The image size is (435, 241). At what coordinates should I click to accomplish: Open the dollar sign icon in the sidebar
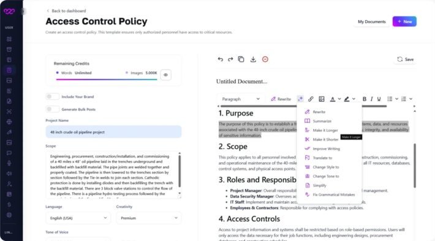(x=9, y=204)
